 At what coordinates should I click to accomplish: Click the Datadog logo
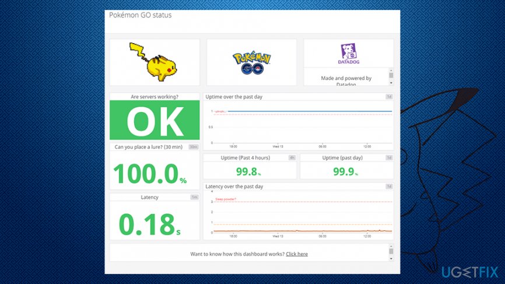pyautogui.click(x=349, y=54)
